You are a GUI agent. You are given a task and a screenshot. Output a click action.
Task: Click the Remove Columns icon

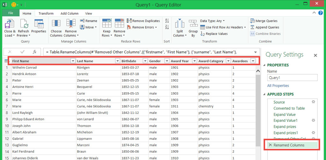click(71, 24)
